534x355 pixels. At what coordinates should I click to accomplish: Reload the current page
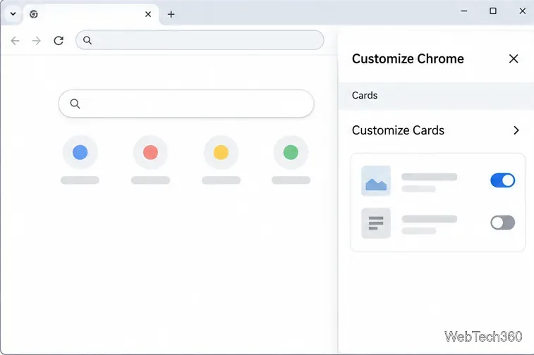pos(59,41)
